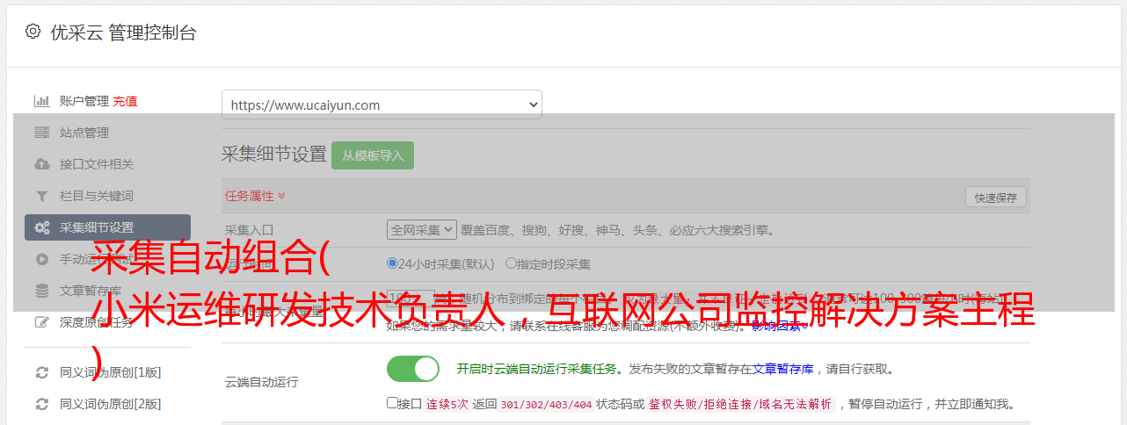1127x425 pixels.
Task: Open 站点管理 in the sidebar
Action: (x=84, y=133)
